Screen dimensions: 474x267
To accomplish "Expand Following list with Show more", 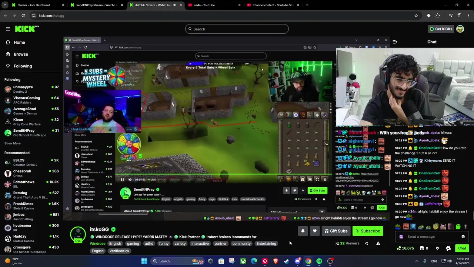I will (13, 143).
